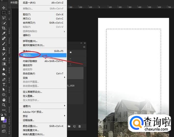Viewport: 174px width, 137px height.
Task: Collapse the floating panel double-arrow
Action: click(81, 43)
